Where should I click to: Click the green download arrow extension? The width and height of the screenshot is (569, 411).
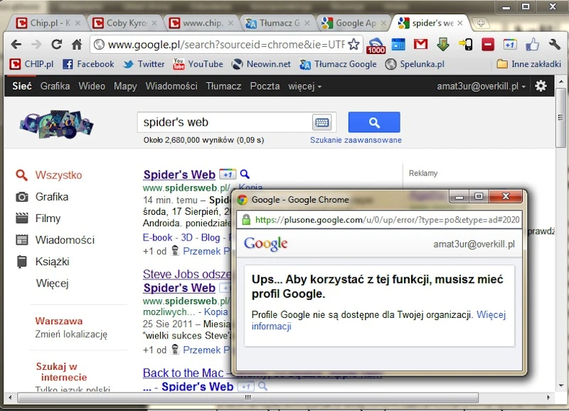click(443, 44)
